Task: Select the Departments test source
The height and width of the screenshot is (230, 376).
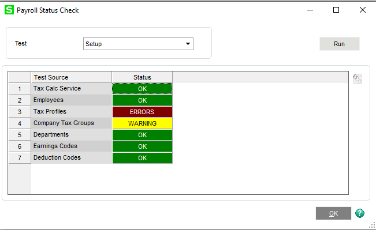Action: click(72, 134)
